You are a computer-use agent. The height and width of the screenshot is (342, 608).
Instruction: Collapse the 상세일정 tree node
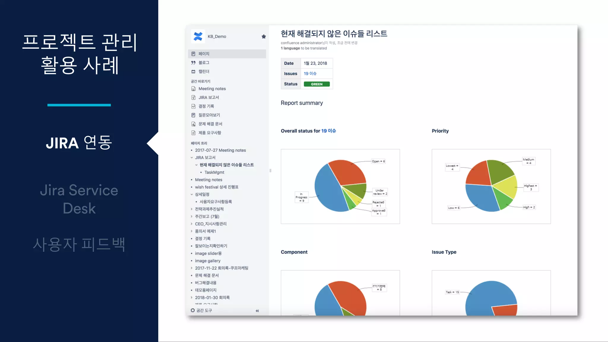[x=192, y=194]
